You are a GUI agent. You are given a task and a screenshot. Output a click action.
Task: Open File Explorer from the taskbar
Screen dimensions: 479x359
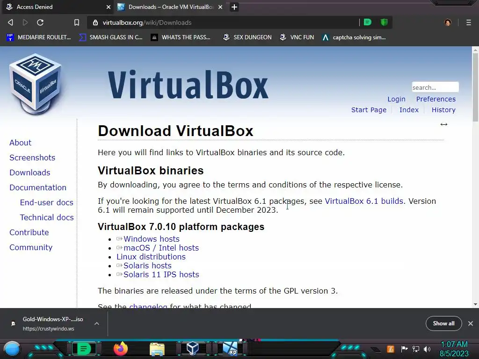click(x=157, y=349)
